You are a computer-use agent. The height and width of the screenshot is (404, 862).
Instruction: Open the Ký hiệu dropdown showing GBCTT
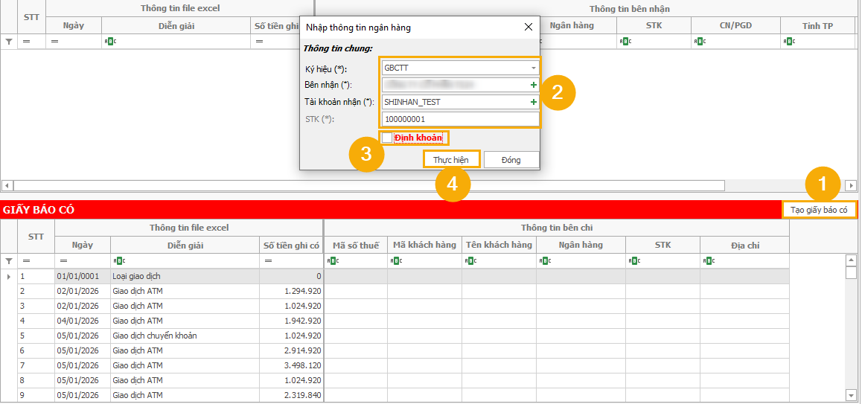pos(533,68)
